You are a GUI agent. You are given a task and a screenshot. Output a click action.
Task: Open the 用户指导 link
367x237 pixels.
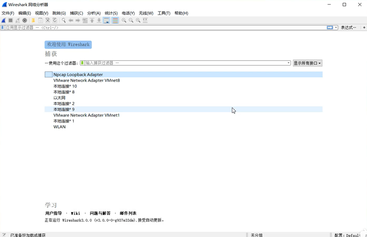click(x=53, y=213)
